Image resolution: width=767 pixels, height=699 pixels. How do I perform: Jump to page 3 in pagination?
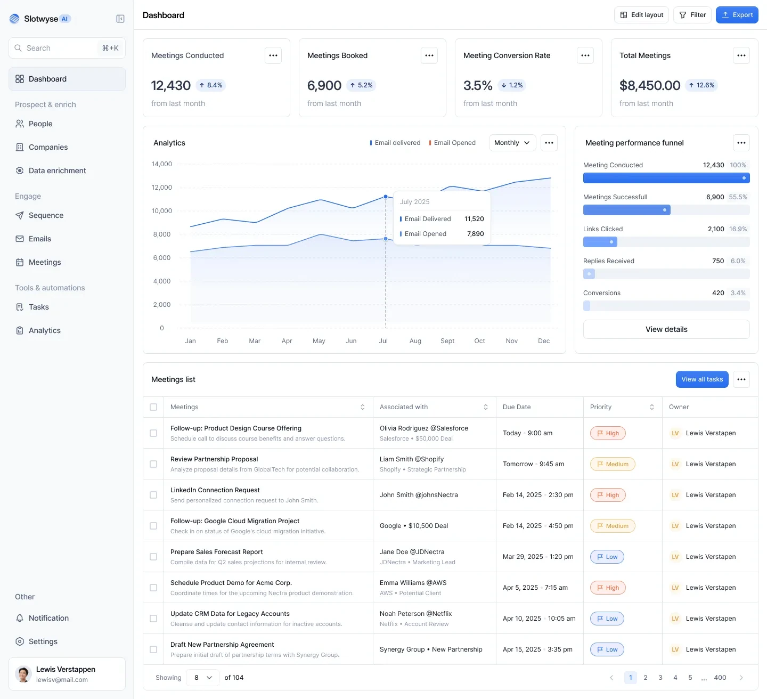click(x=660, y=678)
